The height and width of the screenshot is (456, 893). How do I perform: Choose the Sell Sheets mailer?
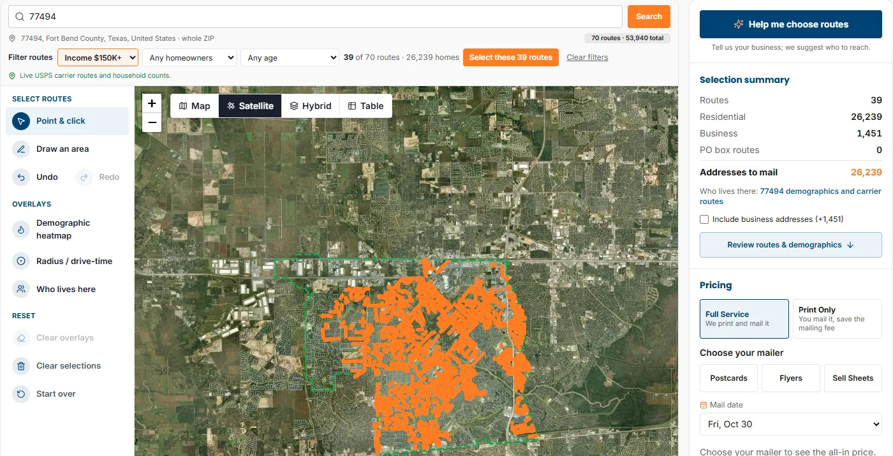click(853, 378)
